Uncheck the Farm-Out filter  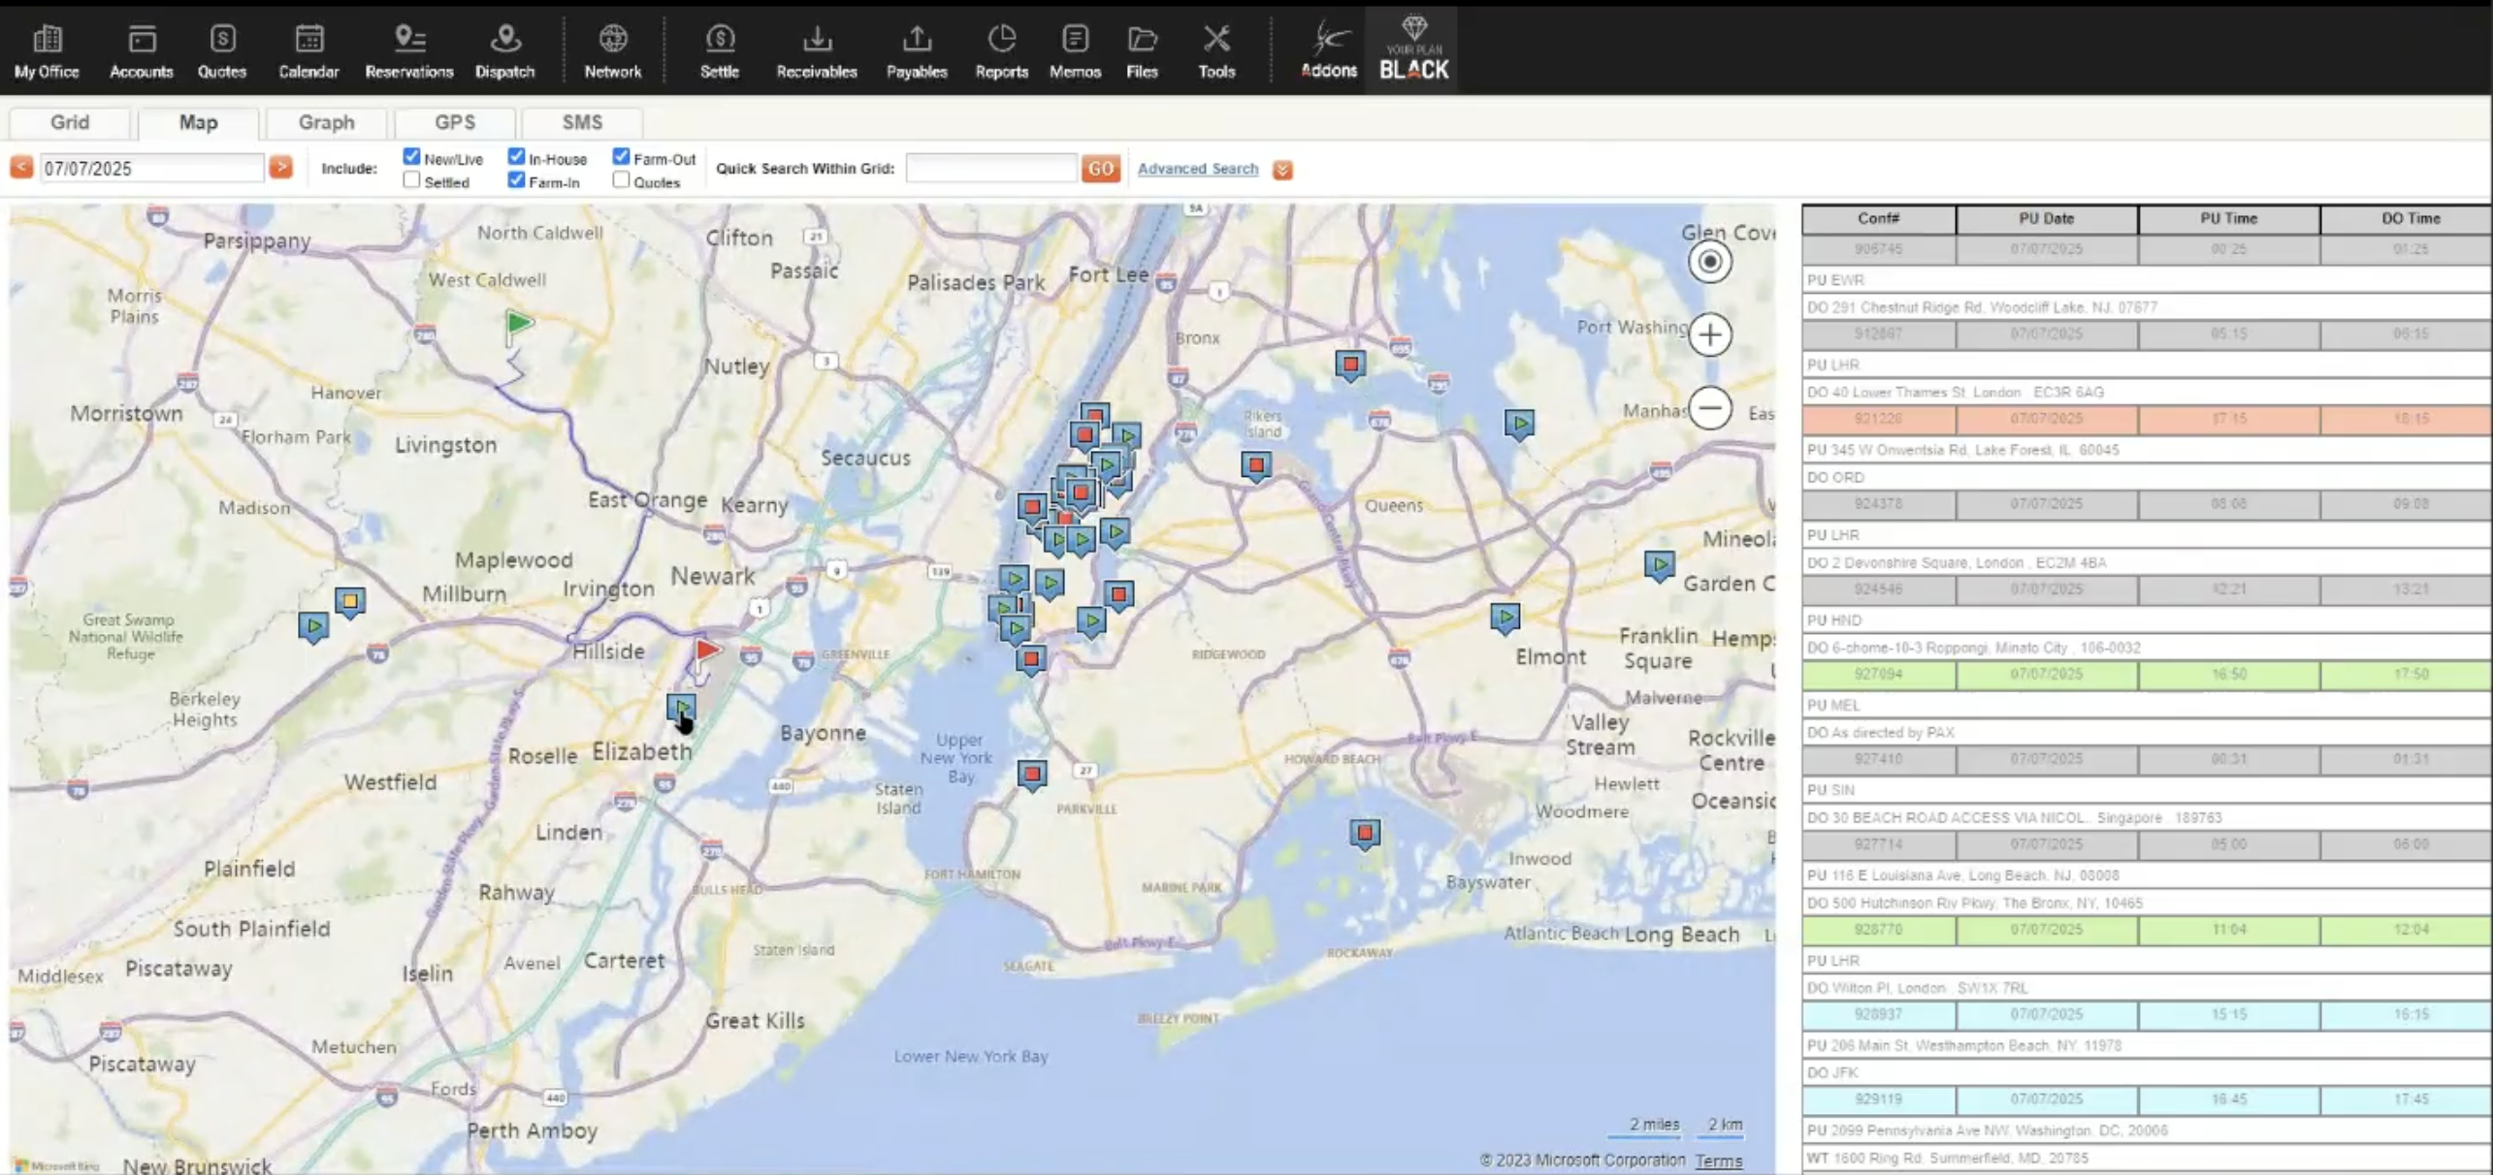coord(622,155)
